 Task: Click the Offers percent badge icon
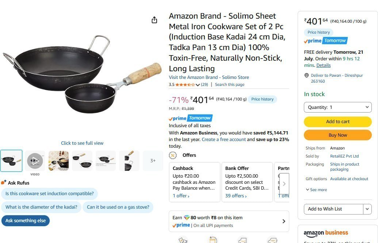pyautogui.click(x=173, y=155)
